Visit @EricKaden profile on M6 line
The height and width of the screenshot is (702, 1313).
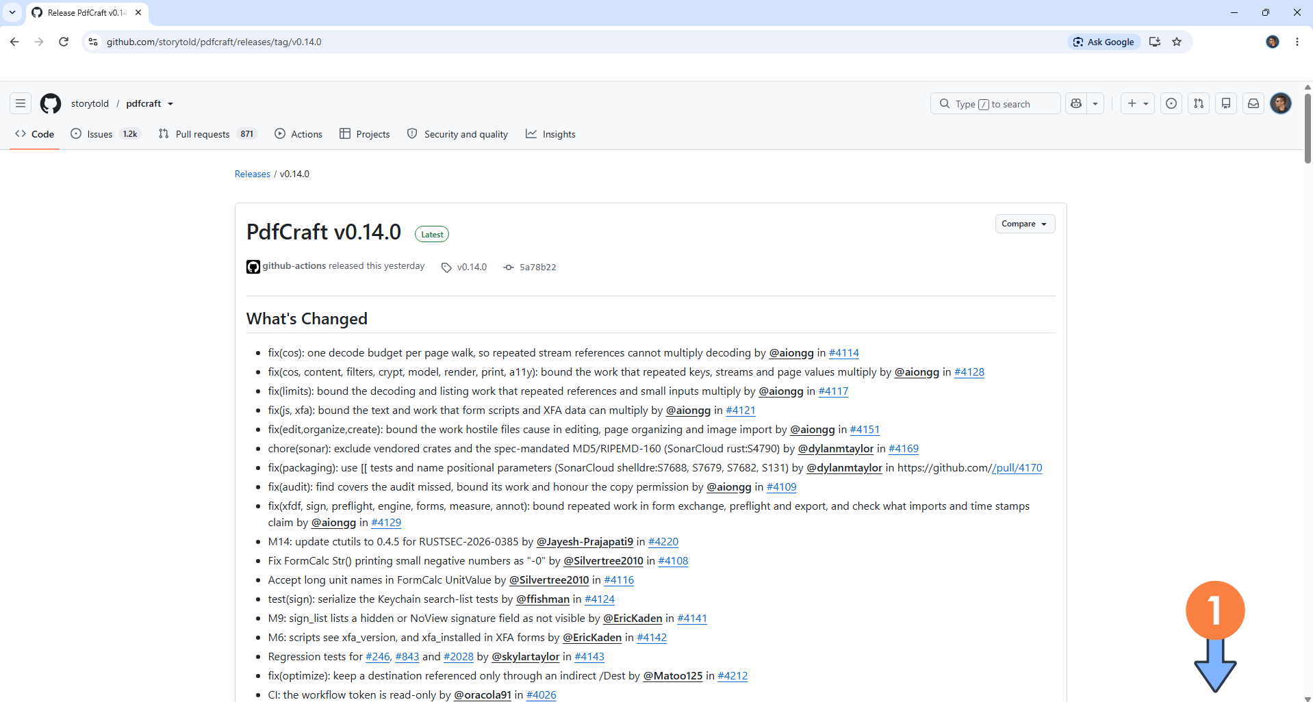tap(592, 638)
